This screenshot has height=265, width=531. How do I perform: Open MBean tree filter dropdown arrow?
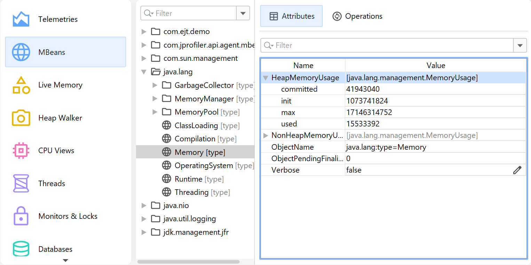coord(243,14)
